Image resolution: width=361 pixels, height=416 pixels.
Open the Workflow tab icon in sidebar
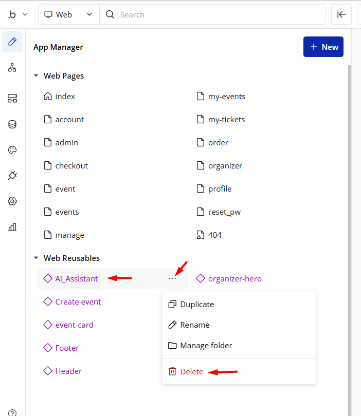12,67
